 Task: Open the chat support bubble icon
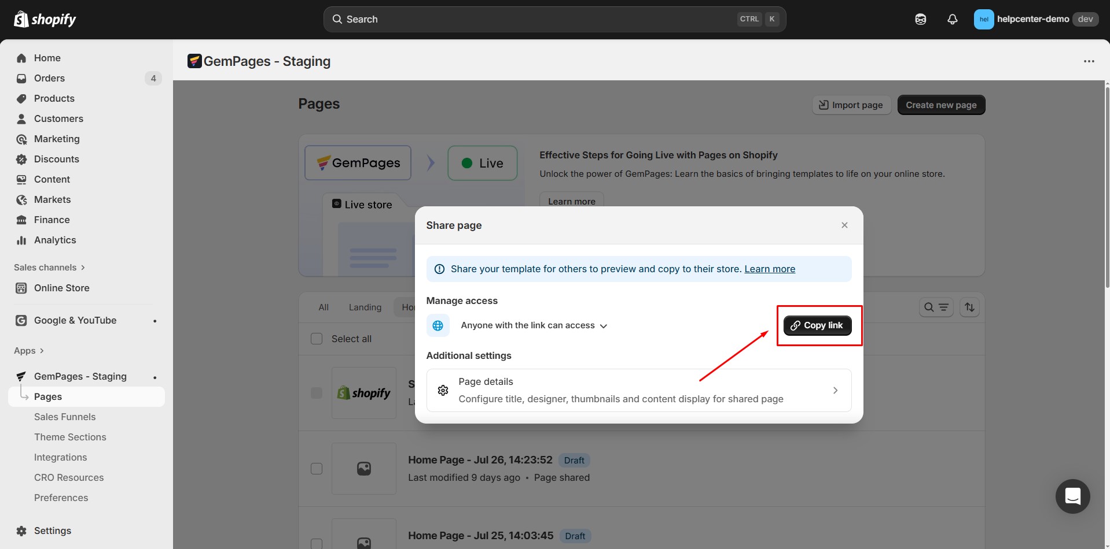[x=1072, y=496]
